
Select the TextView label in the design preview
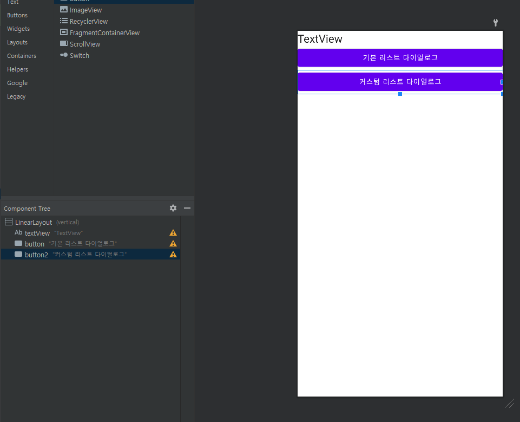pos(320,39)
